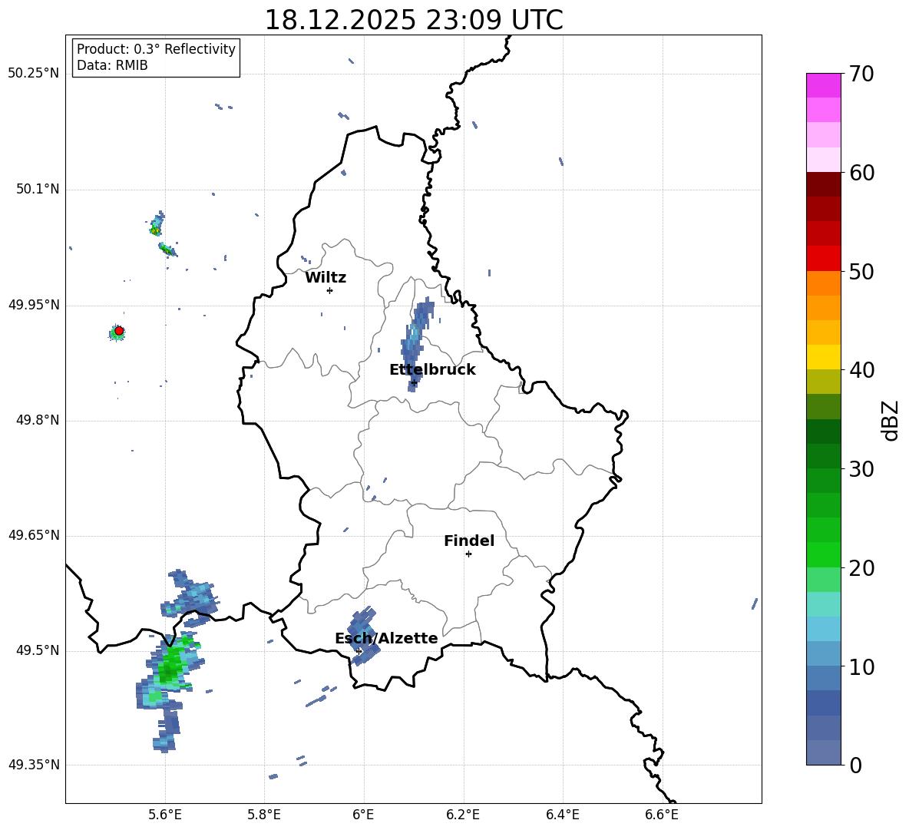Viewport: 909px width, 830px height.
Task: Click the 6.4°E longitude label
Action: tap(562, 815)
